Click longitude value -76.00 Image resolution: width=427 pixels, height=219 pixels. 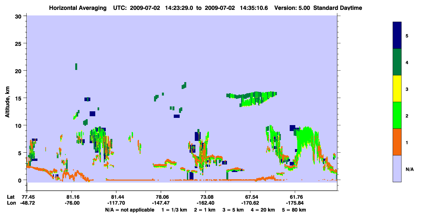[x=72, y=203]
